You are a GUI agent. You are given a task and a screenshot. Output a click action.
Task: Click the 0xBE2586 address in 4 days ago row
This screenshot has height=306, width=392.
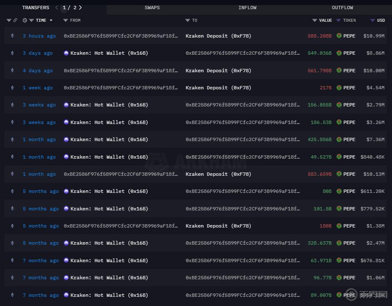pyautogui.click(x=121, y=71)
